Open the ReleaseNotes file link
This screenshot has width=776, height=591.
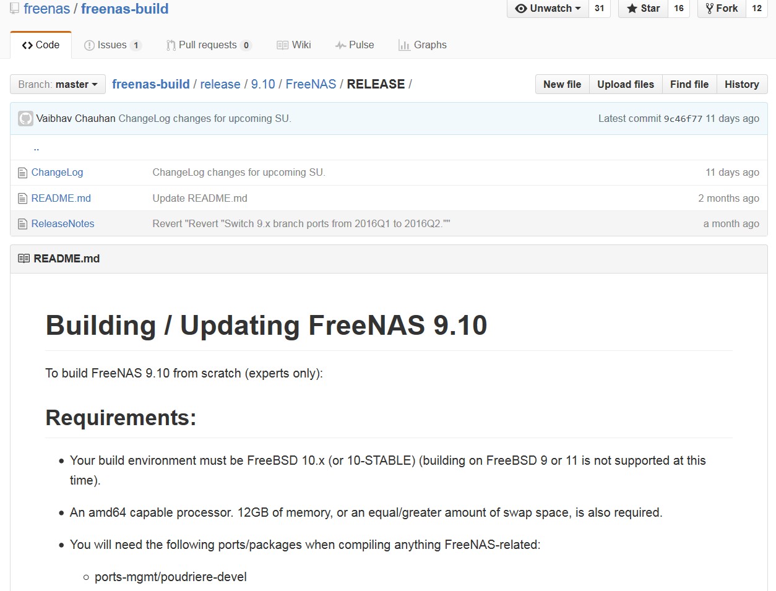(x=63, y=224)
